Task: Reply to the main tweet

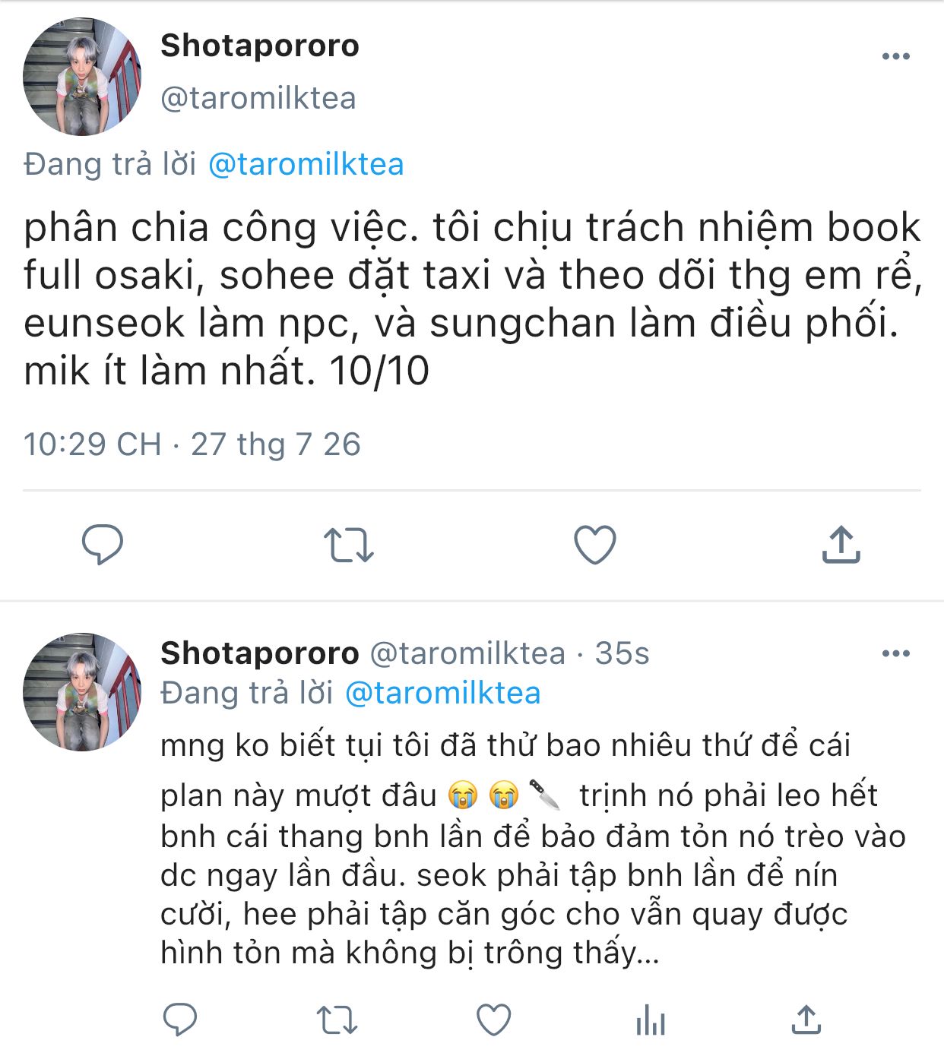Action: [x=102, y=544]
